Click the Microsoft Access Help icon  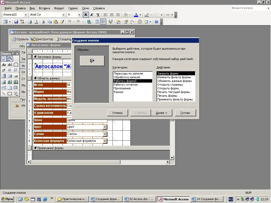156,22
